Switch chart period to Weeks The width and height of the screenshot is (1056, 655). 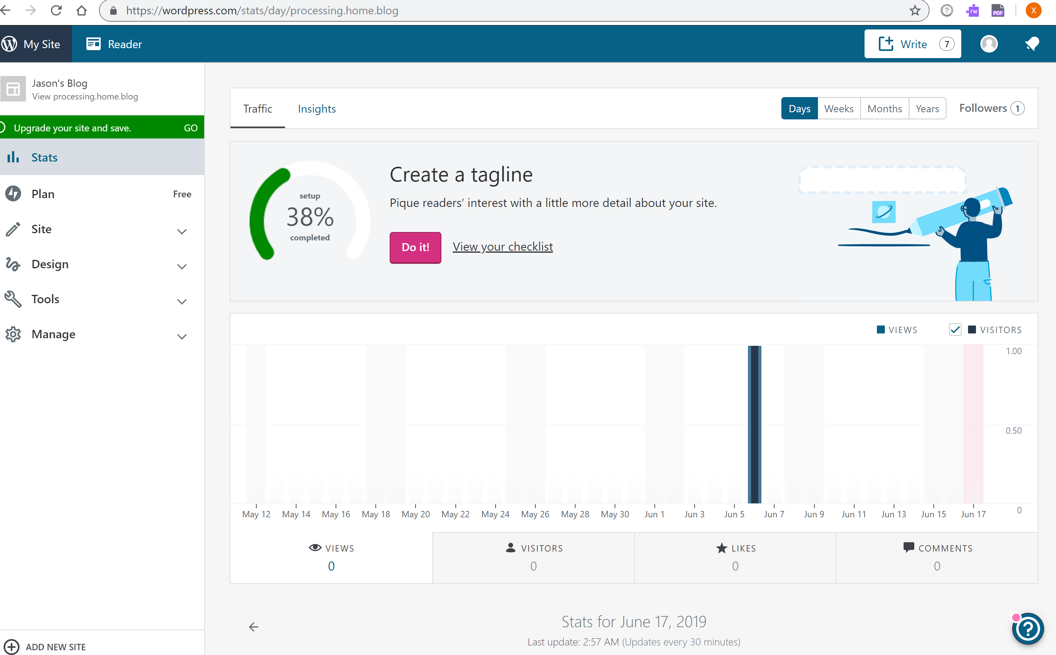pyautogui.click(x=839, y=109)
